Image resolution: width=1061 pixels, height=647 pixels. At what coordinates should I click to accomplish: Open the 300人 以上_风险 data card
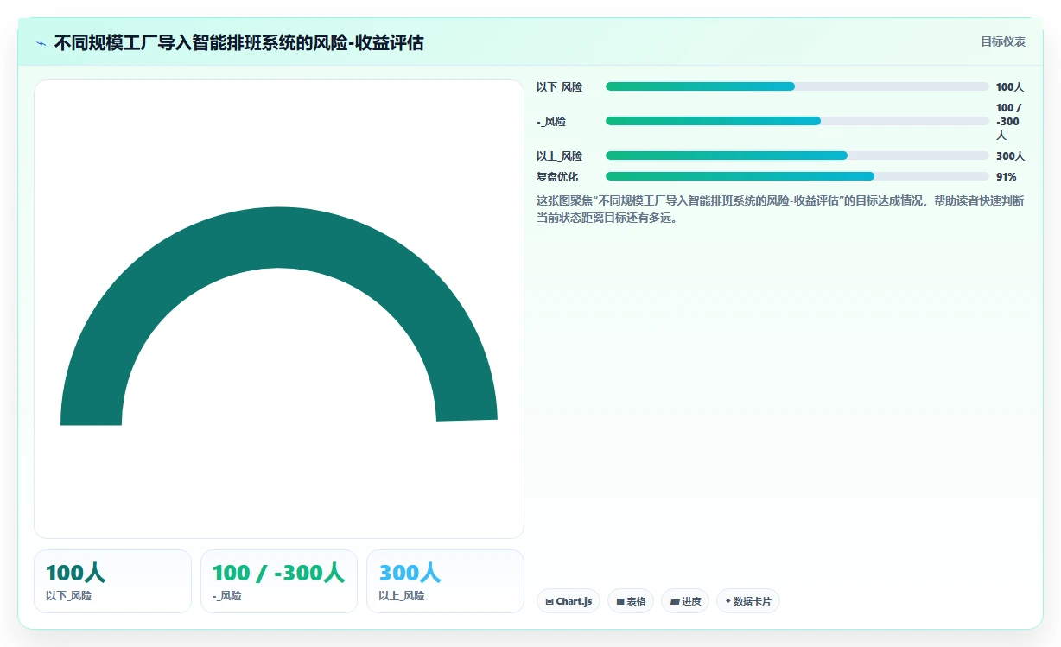pyautogui.click(x=445, y=581)
